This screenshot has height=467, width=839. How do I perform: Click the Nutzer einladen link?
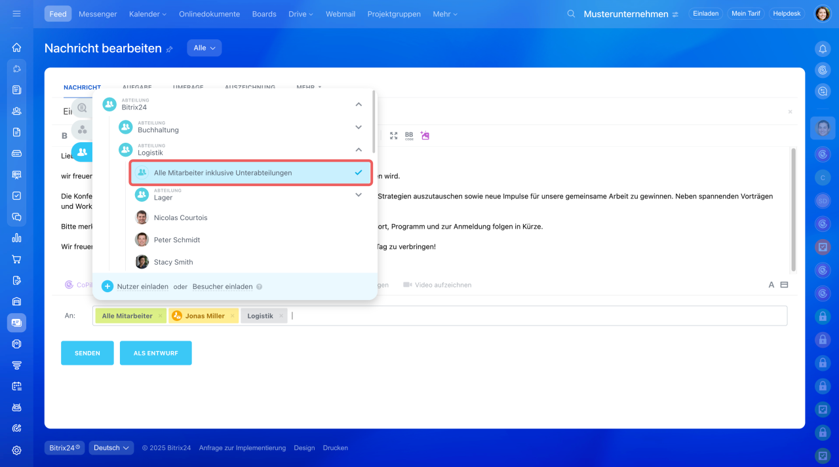tap(143, 287)
